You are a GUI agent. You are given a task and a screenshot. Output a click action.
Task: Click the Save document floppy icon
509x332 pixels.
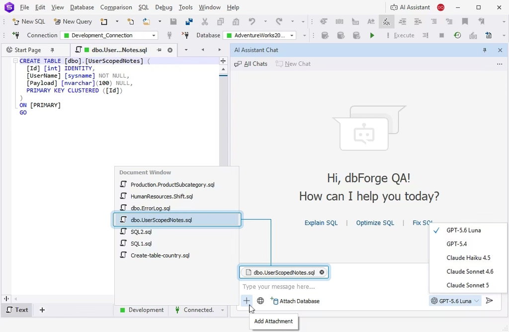tap(173, 21)
